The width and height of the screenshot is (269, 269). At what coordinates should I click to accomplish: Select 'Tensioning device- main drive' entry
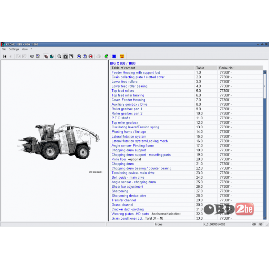[x=133, y=173]
